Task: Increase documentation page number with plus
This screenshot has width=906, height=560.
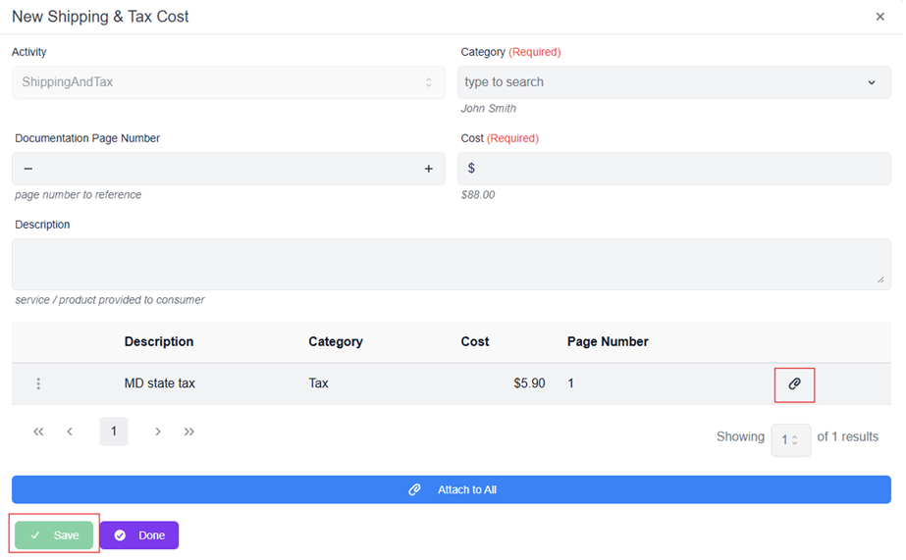Action: click(428, 169)
